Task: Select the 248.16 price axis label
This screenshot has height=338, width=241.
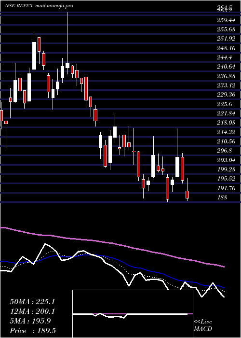Action: pyautogui.click(x=226, y=48)
